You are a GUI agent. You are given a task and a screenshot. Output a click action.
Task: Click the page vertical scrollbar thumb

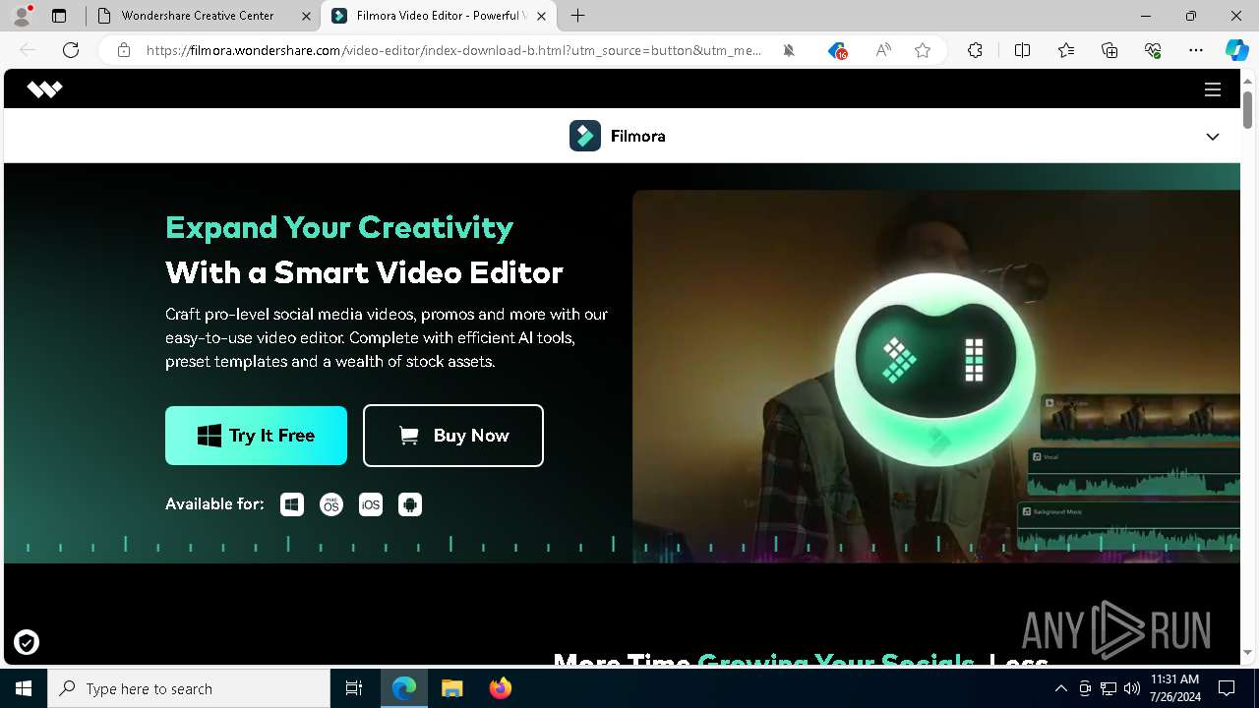click(x=1247, y=109)
